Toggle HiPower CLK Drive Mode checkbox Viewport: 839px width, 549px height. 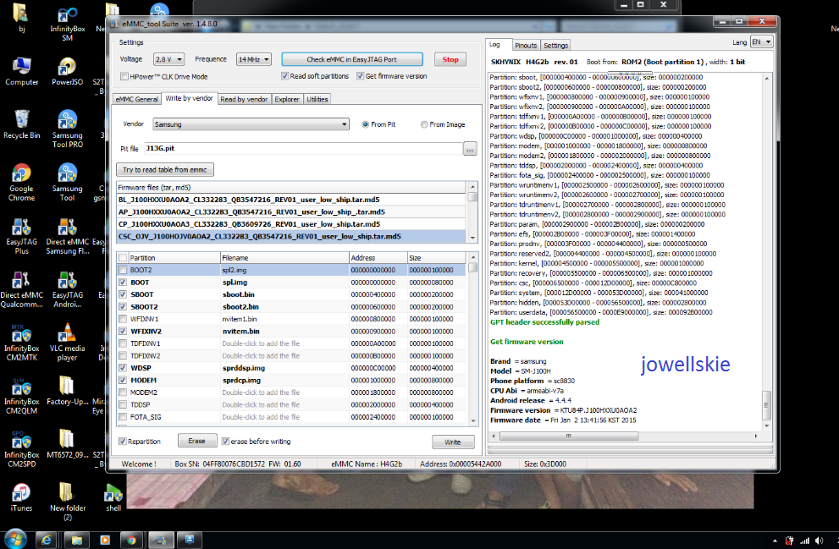(124, 76)
